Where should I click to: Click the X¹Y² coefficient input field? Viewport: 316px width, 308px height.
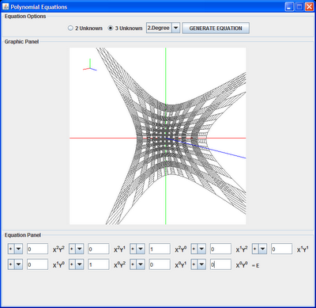(x=220, y=249)
